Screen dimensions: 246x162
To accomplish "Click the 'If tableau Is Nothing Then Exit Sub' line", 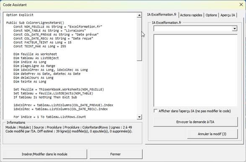I will point(45,97).
